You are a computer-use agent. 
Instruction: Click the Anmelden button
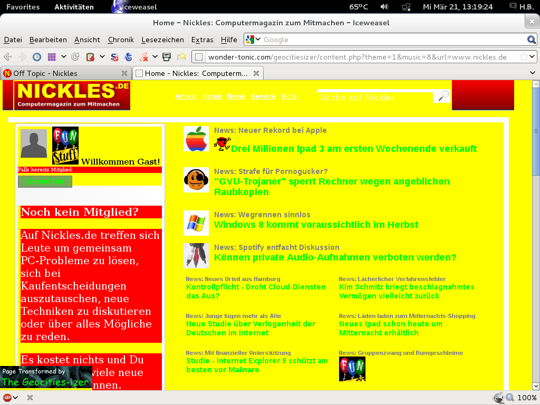click(45, 181)
